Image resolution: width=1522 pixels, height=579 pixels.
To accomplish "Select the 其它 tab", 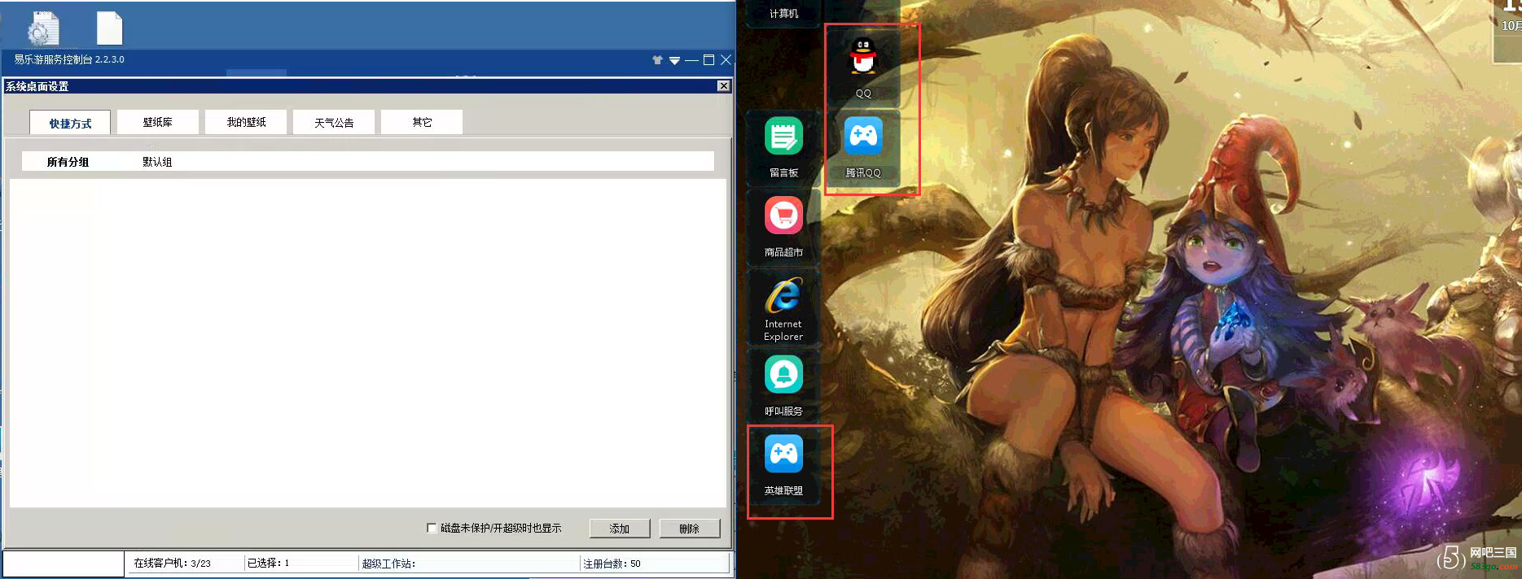I will point(422,122).
